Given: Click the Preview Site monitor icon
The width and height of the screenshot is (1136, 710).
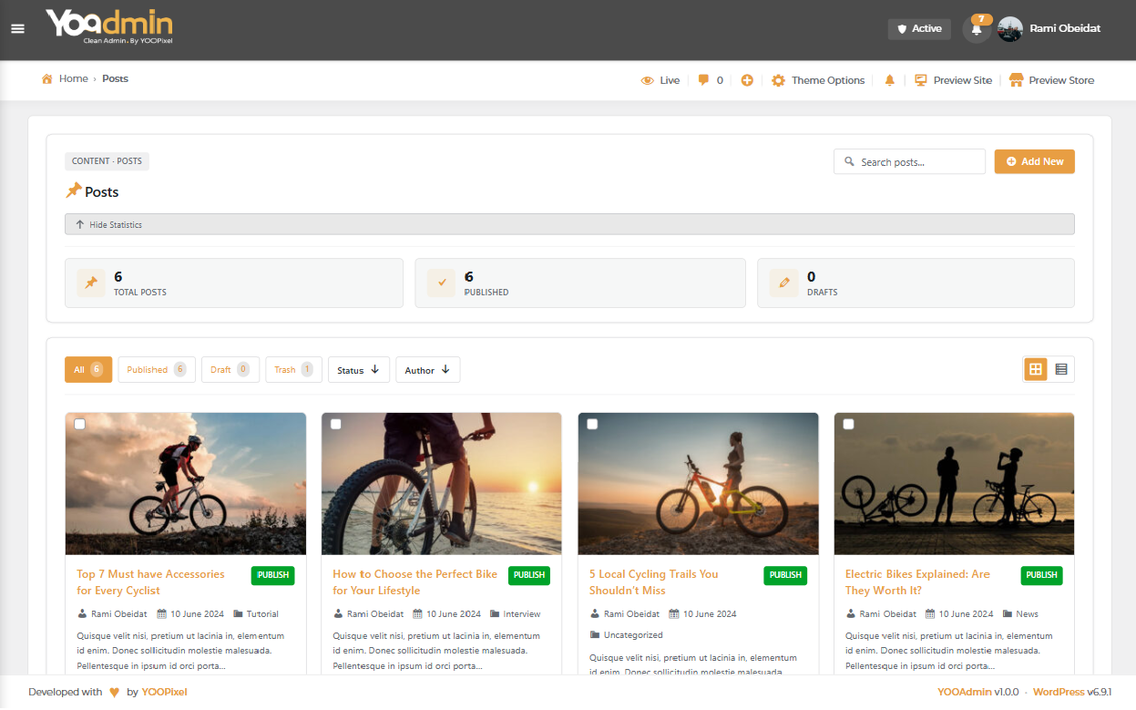Looking at the screenshot, I should 921,80.
